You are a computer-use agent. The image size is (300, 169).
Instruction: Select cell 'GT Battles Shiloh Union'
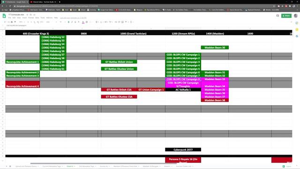[x=119, y=62]
